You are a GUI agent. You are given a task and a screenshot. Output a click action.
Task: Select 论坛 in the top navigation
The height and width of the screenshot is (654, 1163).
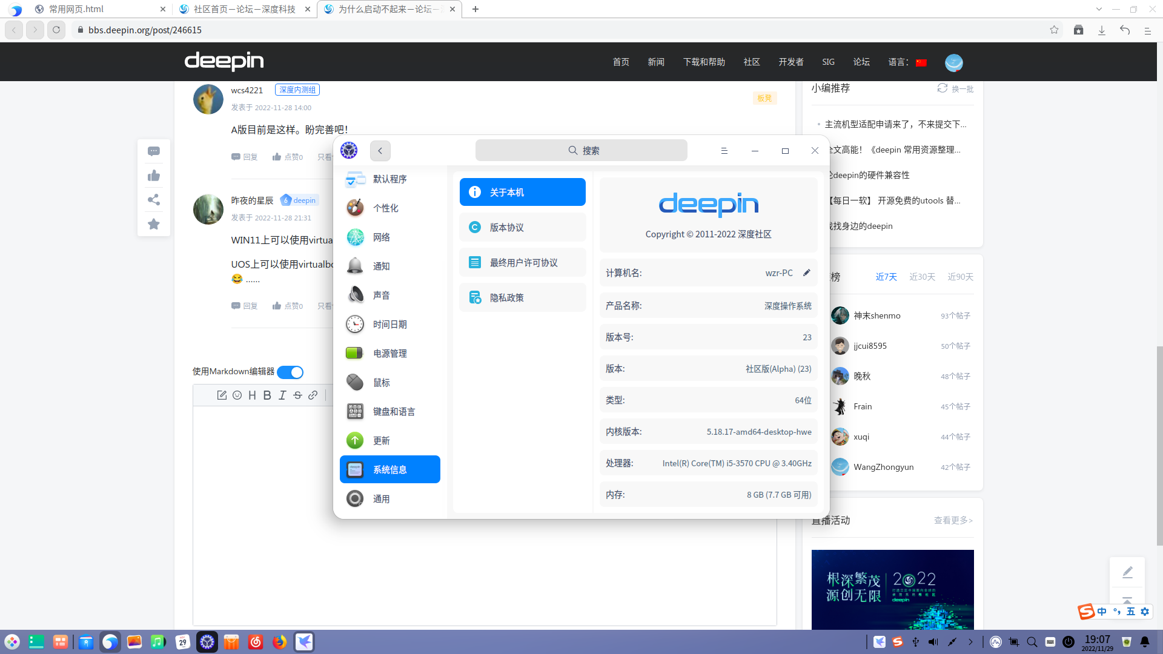click(861, 61)
